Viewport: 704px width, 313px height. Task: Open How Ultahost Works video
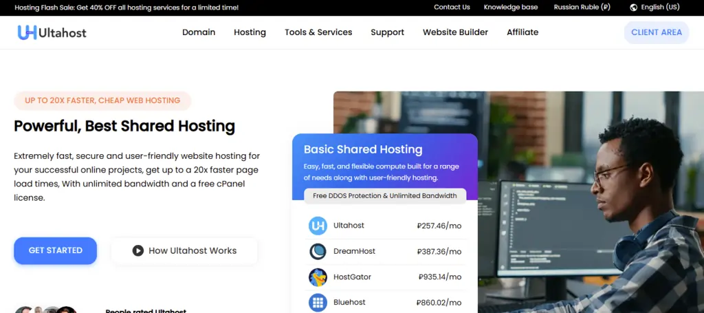pos(184,250)
